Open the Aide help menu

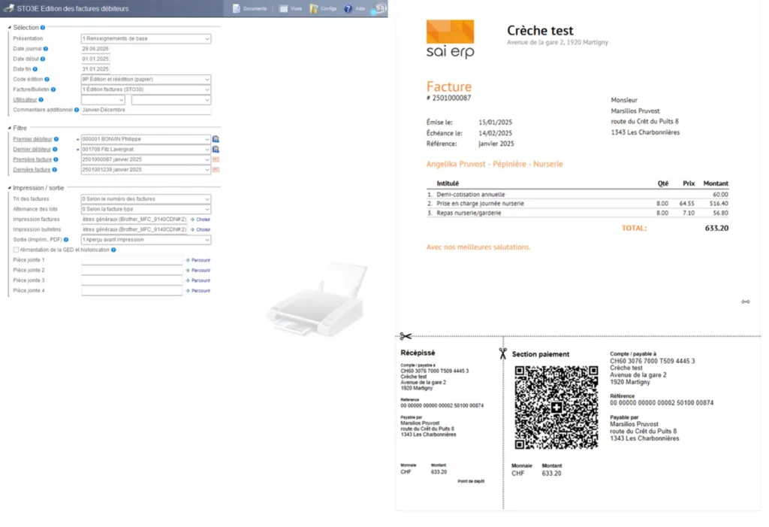click(x=354, y=8)
